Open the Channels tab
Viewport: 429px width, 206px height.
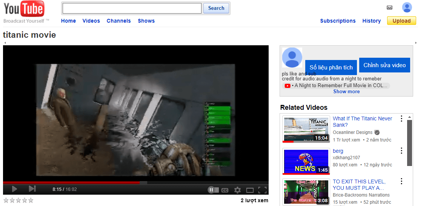tap(119, 21)
